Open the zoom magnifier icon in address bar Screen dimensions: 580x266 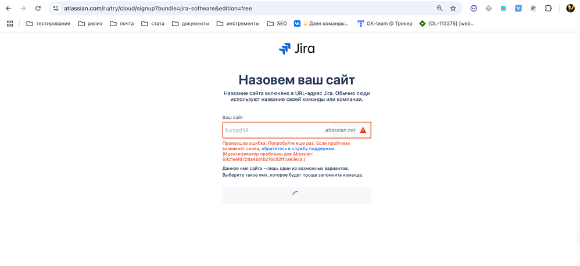pos(440,8)
